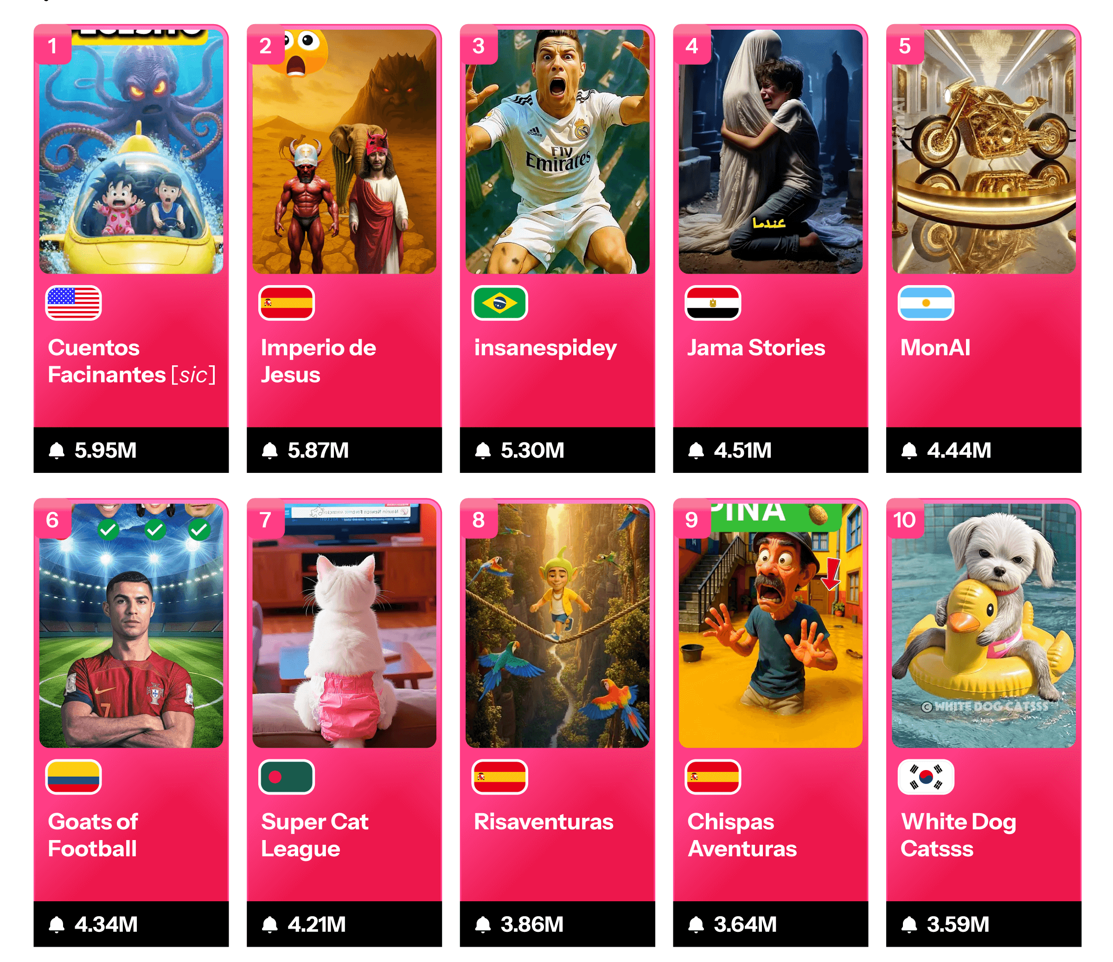Viewport: 1113px width, 962px height.
Task: Click the 5.30M subscriber count bar
Action: coord(557,450)
